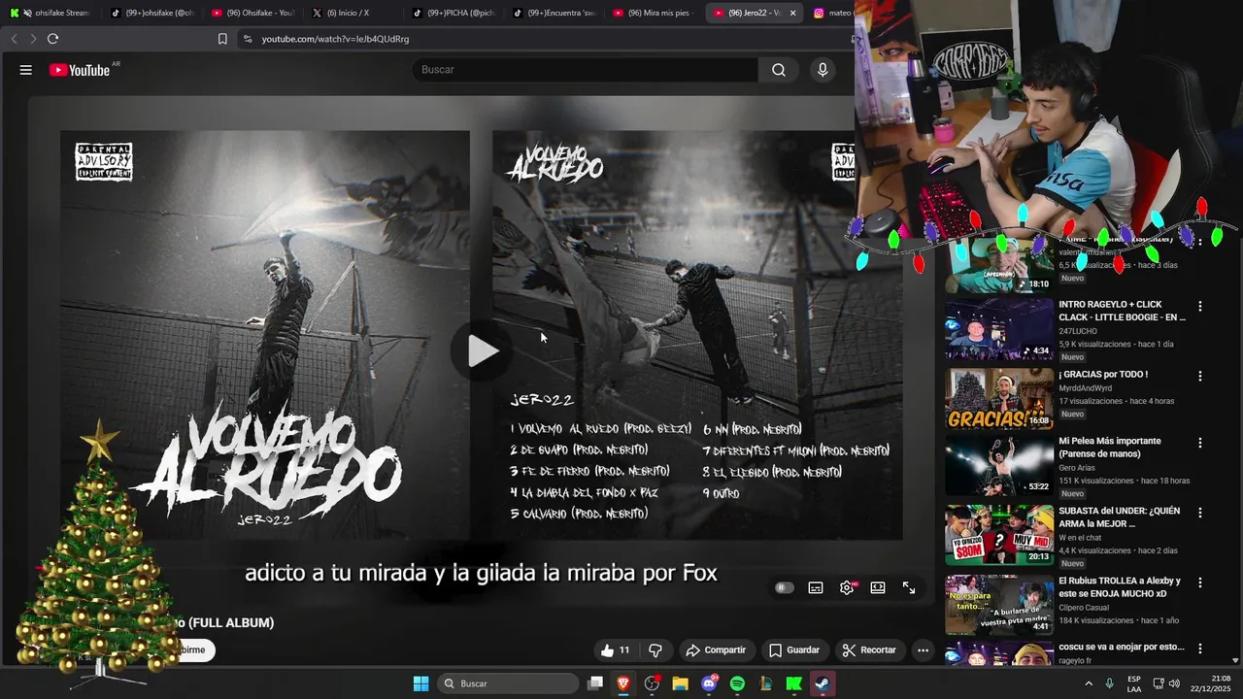The image size is (1243, 699).
Task: Click the taskbar microphone tray icon
Action: [x=1109, y=683]
